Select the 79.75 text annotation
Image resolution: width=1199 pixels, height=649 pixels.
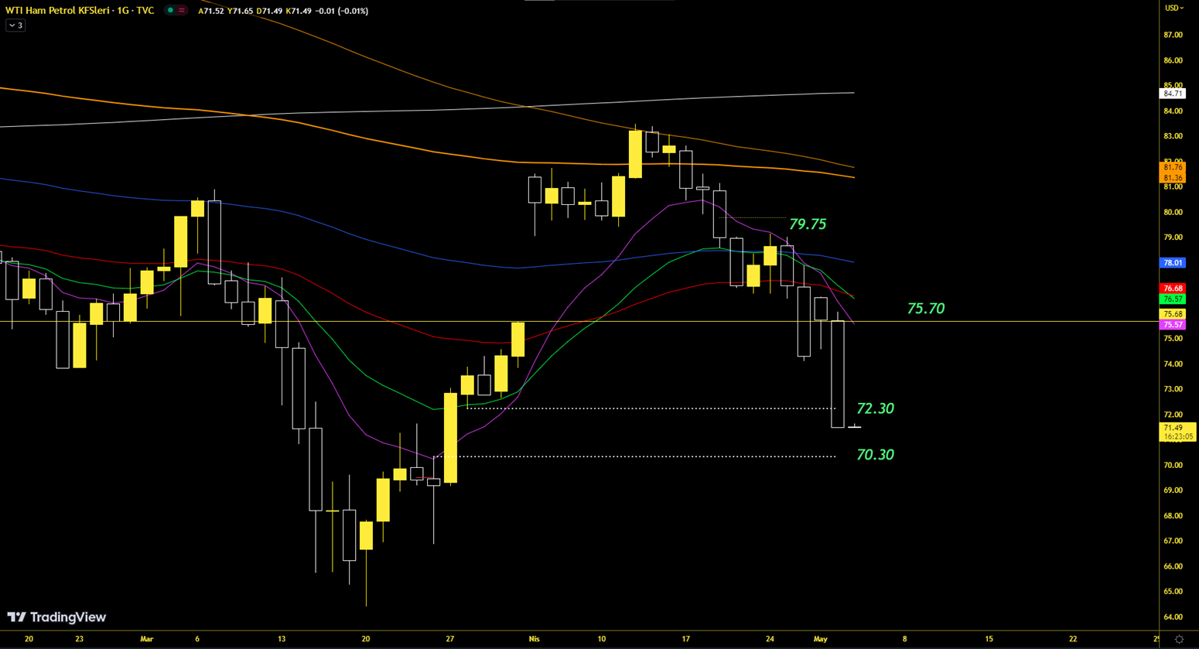pyautogui.click(x=808, y=224)
